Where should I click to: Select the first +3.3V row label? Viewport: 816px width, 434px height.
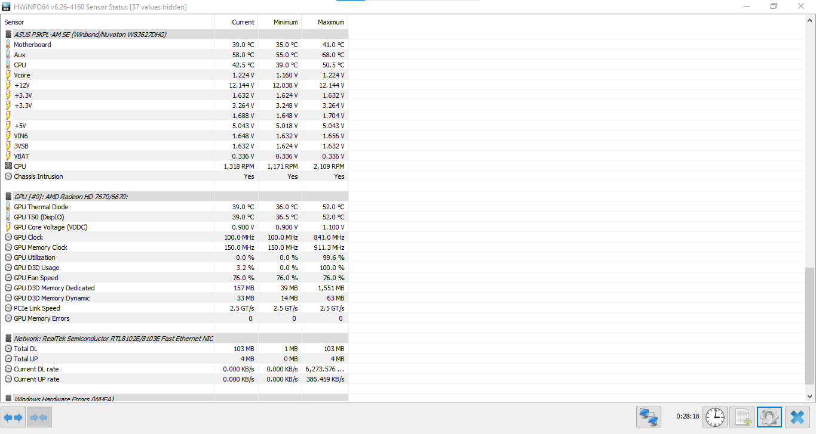(23, 95)
